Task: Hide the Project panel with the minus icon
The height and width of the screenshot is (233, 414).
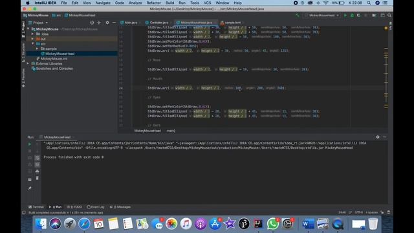Action: point(114,23)
